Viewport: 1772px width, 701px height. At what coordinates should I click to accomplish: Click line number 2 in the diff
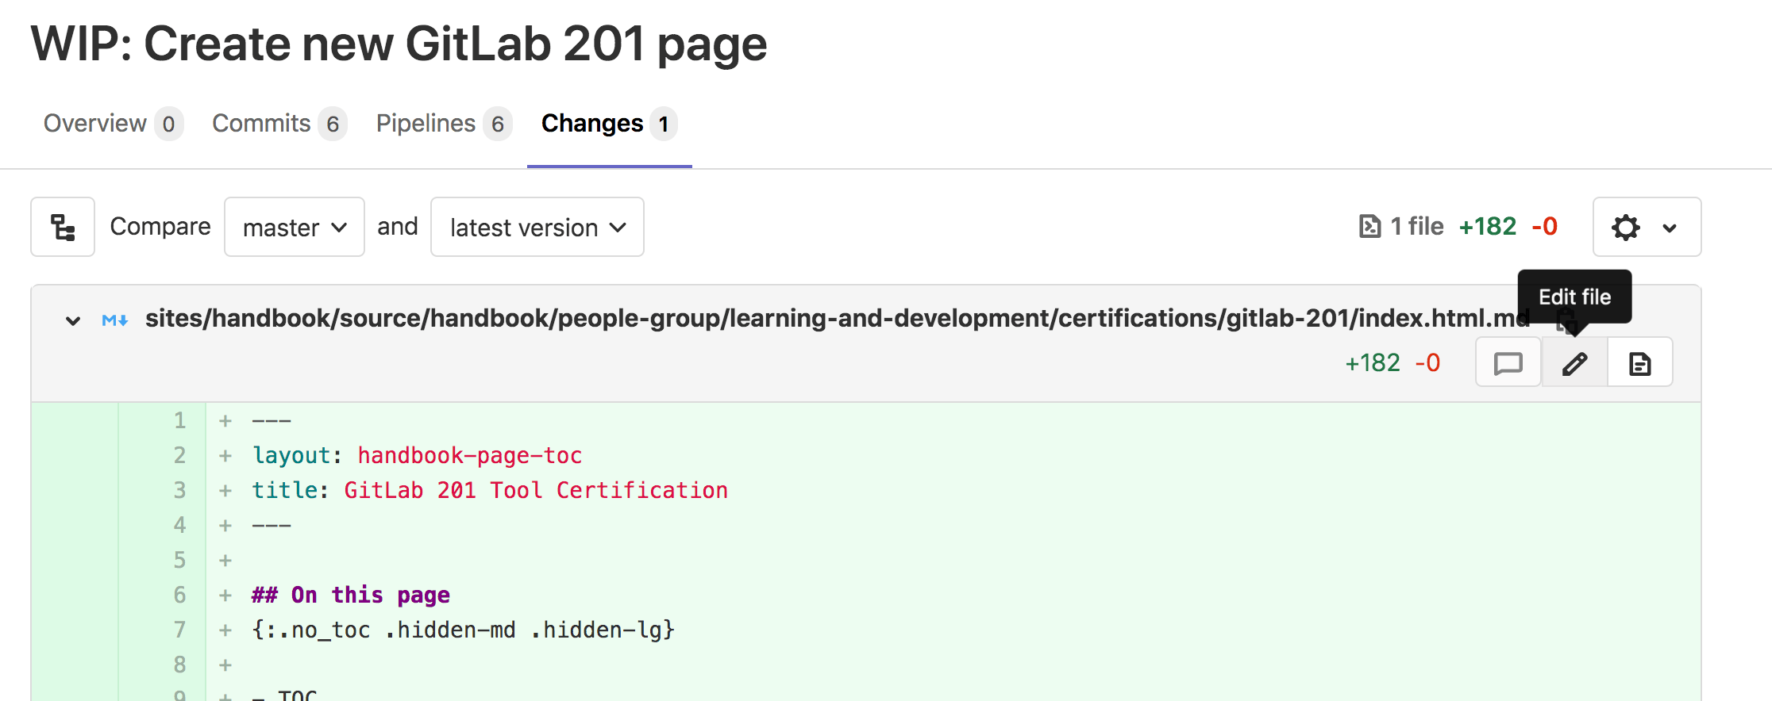[180, 455]
